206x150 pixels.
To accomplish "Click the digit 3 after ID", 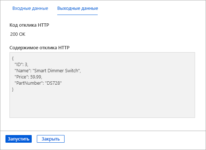I will [26, 65].
